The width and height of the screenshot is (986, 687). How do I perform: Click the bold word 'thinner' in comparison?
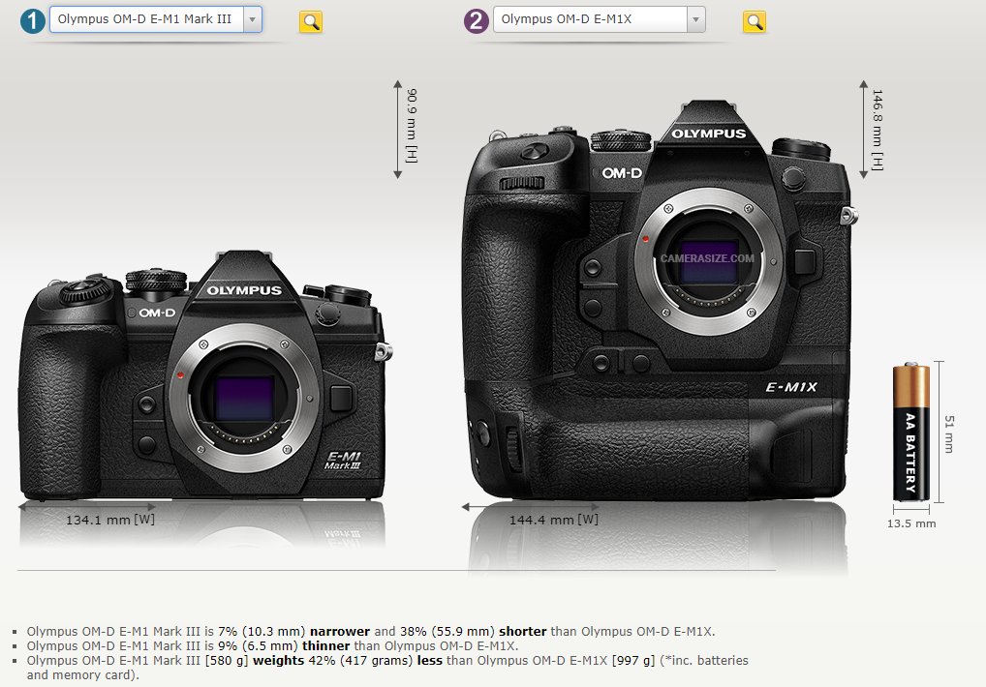tap(325, 646)
